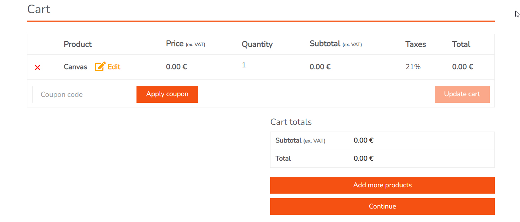Click the orange pencil edit icon
This screenshot has width=520, height=222.
pyautogui.click(x=100, y=67)
